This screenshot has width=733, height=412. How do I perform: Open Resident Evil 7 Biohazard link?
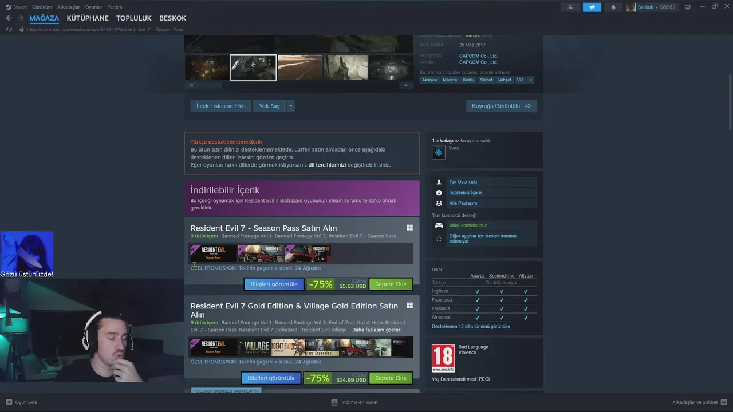tap(274, 200)
